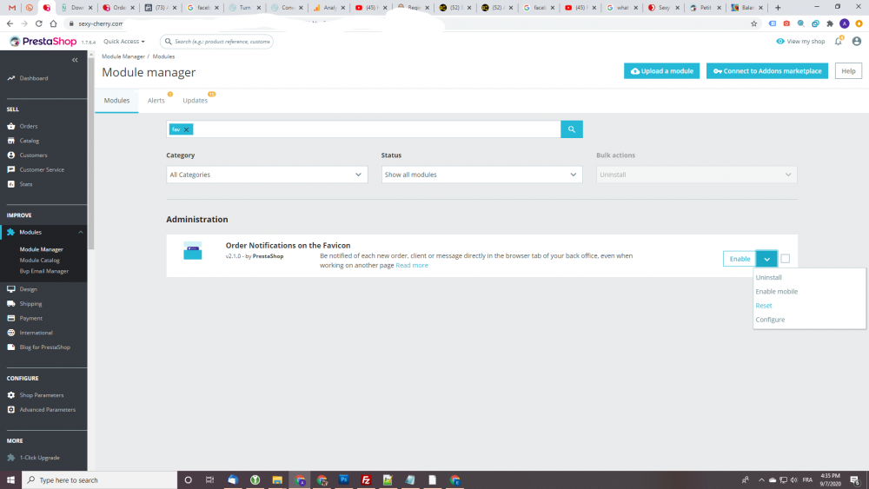Click the PrestaShop logo
The height and width of the screenshot is (489, 869).
(43, 42)
